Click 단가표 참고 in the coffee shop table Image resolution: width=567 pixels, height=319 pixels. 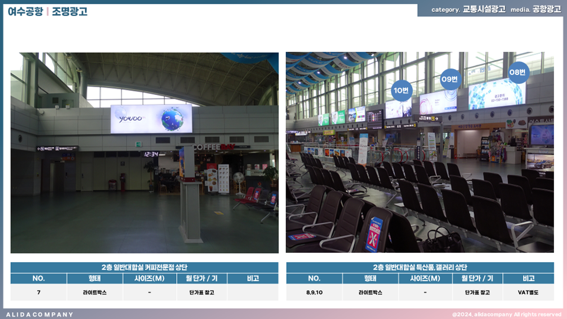[202, 292]
